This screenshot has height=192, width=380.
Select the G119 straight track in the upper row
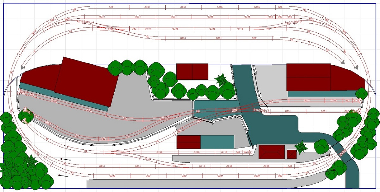[x=240, y=29]
